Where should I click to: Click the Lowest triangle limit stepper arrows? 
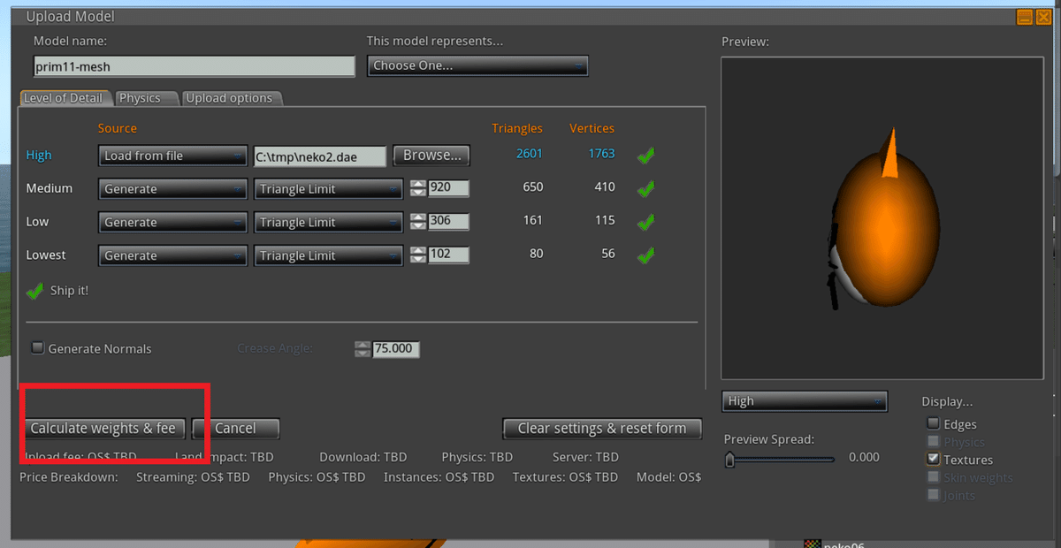419,255
